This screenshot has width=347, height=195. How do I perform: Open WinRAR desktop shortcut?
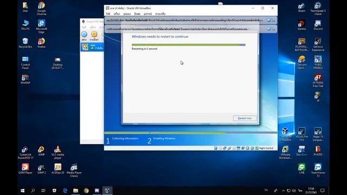[x=25, y=79]
